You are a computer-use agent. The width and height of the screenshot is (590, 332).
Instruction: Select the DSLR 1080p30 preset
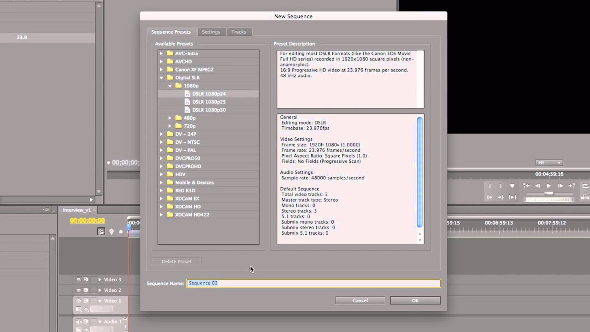click(x=209, y=110)
